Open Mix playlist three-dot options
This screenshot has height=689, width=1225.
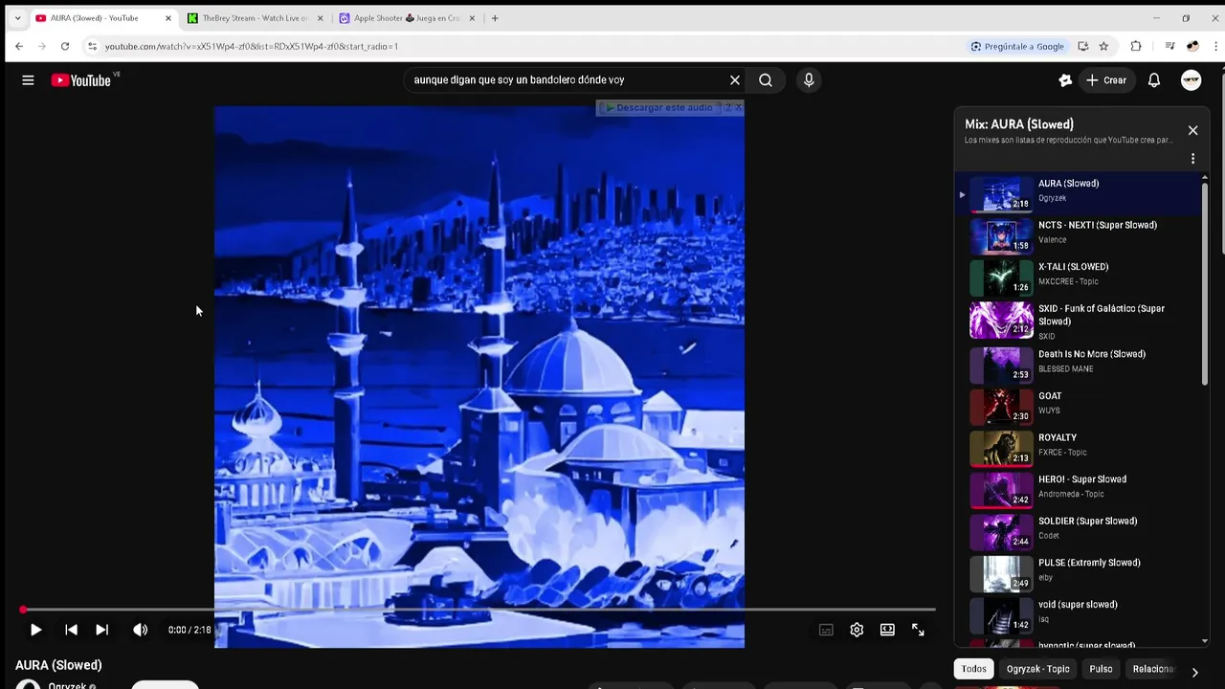(x=1192, y=159)
